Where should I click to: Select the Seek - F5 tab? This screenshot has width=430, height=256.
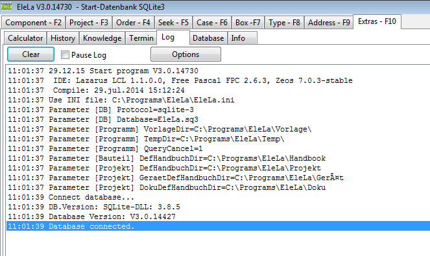pyautogui.click(x=173, y=23)
